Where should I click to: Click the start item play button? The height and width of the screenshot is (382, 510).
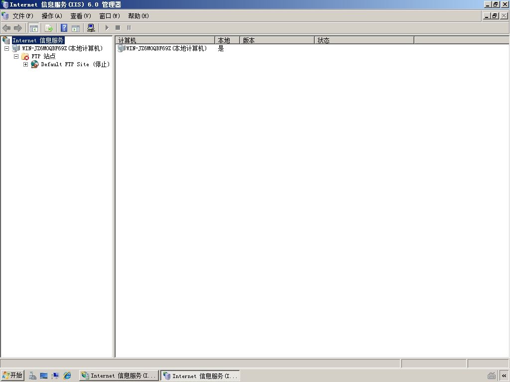(107, 28)
